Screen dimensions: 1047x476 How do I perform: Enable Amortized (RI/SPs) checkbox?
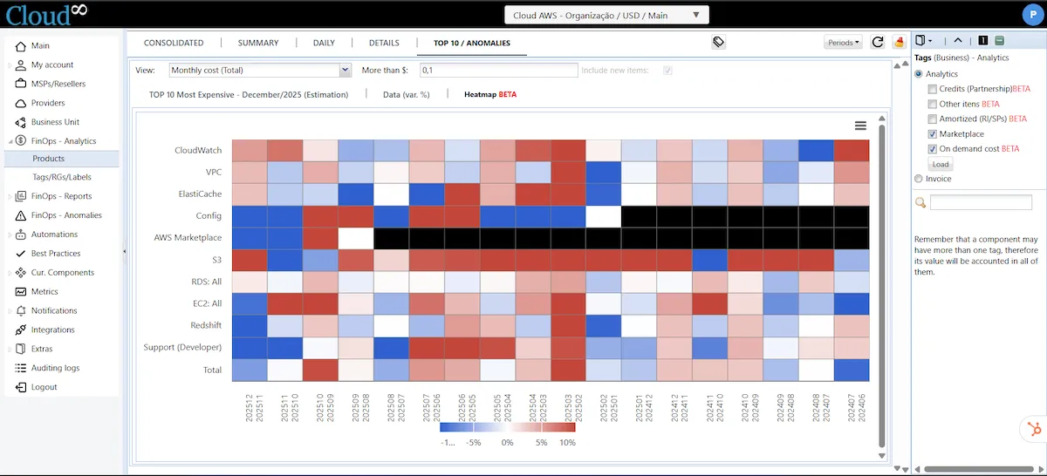pos(933,119)
